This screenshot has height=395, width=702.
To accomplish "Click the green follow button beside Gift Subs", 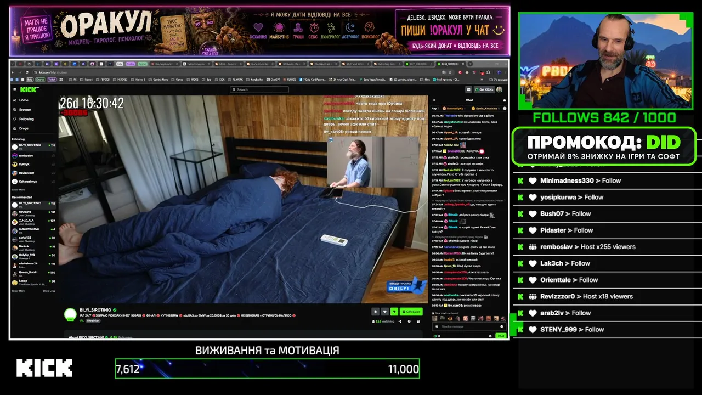I will (x=394, y=312).
